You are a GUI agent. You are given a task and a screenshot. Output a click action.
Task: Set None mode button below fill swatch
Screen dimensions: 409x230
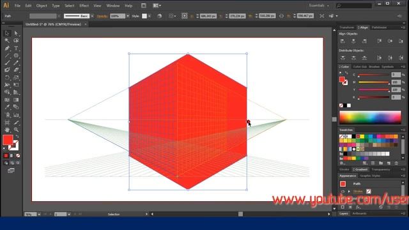pyautogui.click(x=18, y=156)
